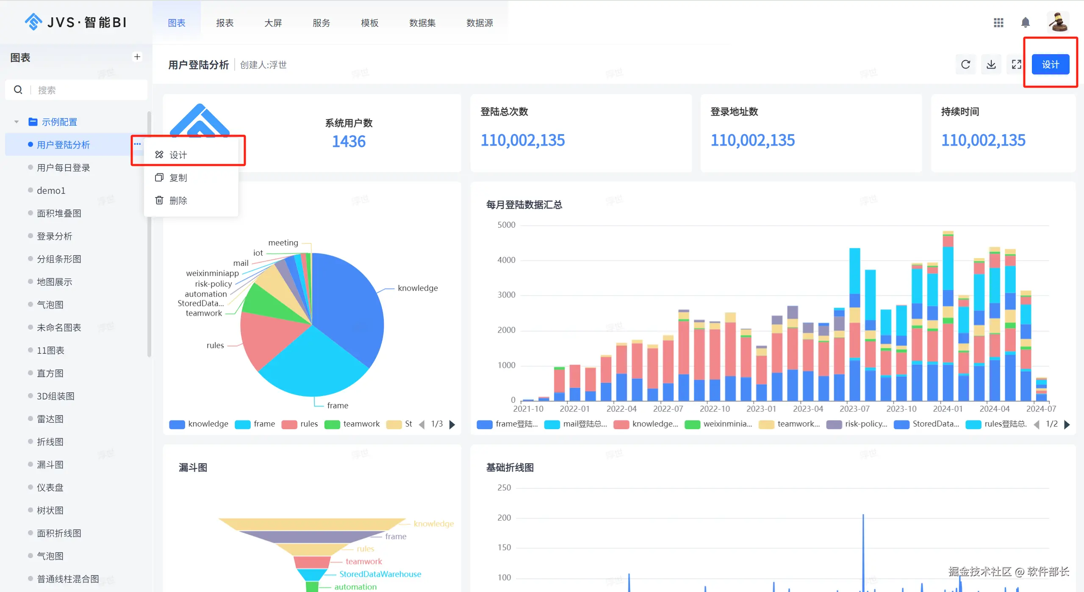The width and height of the screenshot is (1084, 592).
Task: Click the rules red color swatch in the pie legend
Action: pos(289,424)
